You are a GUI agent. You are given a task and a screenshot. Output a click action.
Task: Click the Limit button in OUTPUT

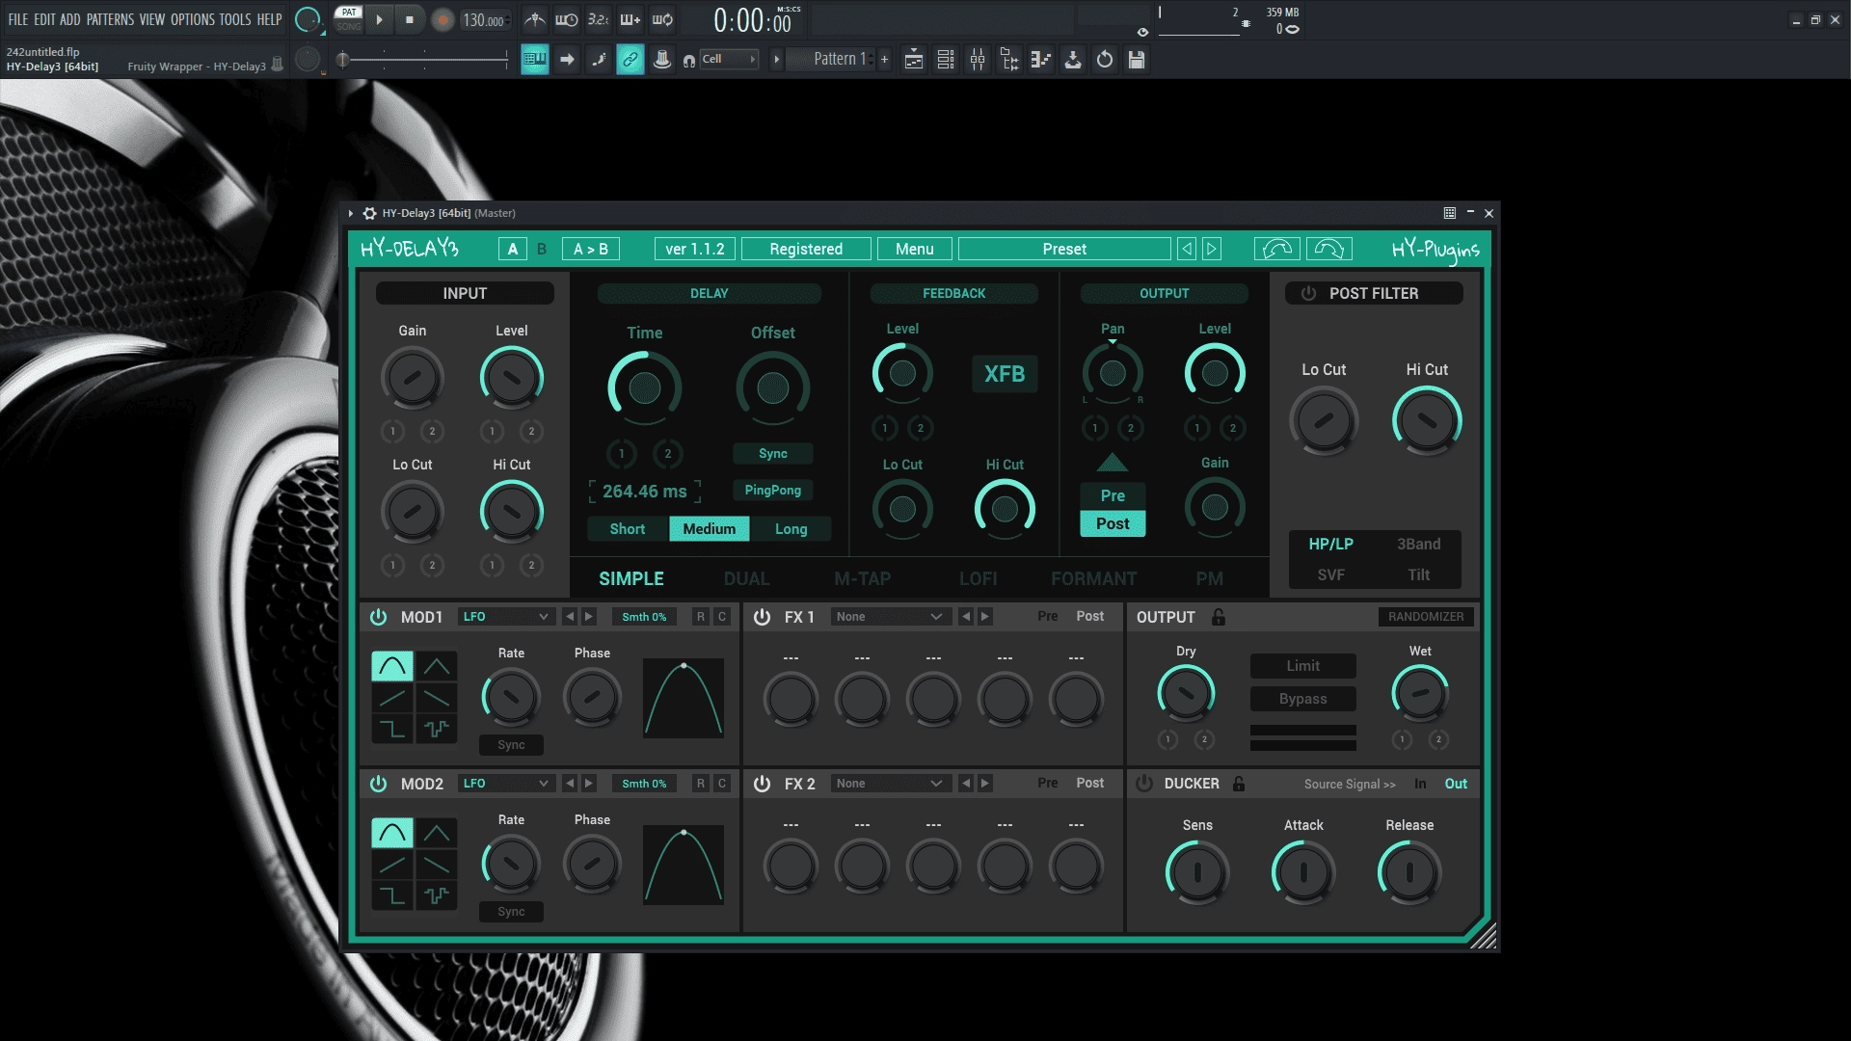coord(1302,666)
